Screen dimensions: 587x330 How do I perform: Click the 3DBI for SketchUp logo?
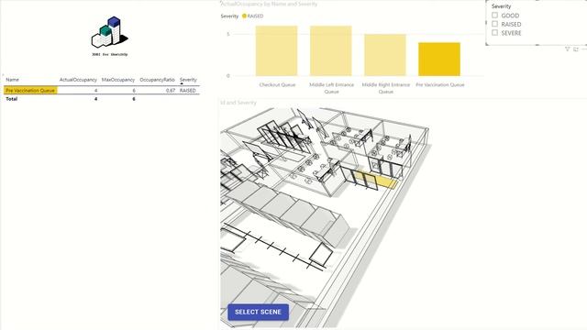(110, 36)
